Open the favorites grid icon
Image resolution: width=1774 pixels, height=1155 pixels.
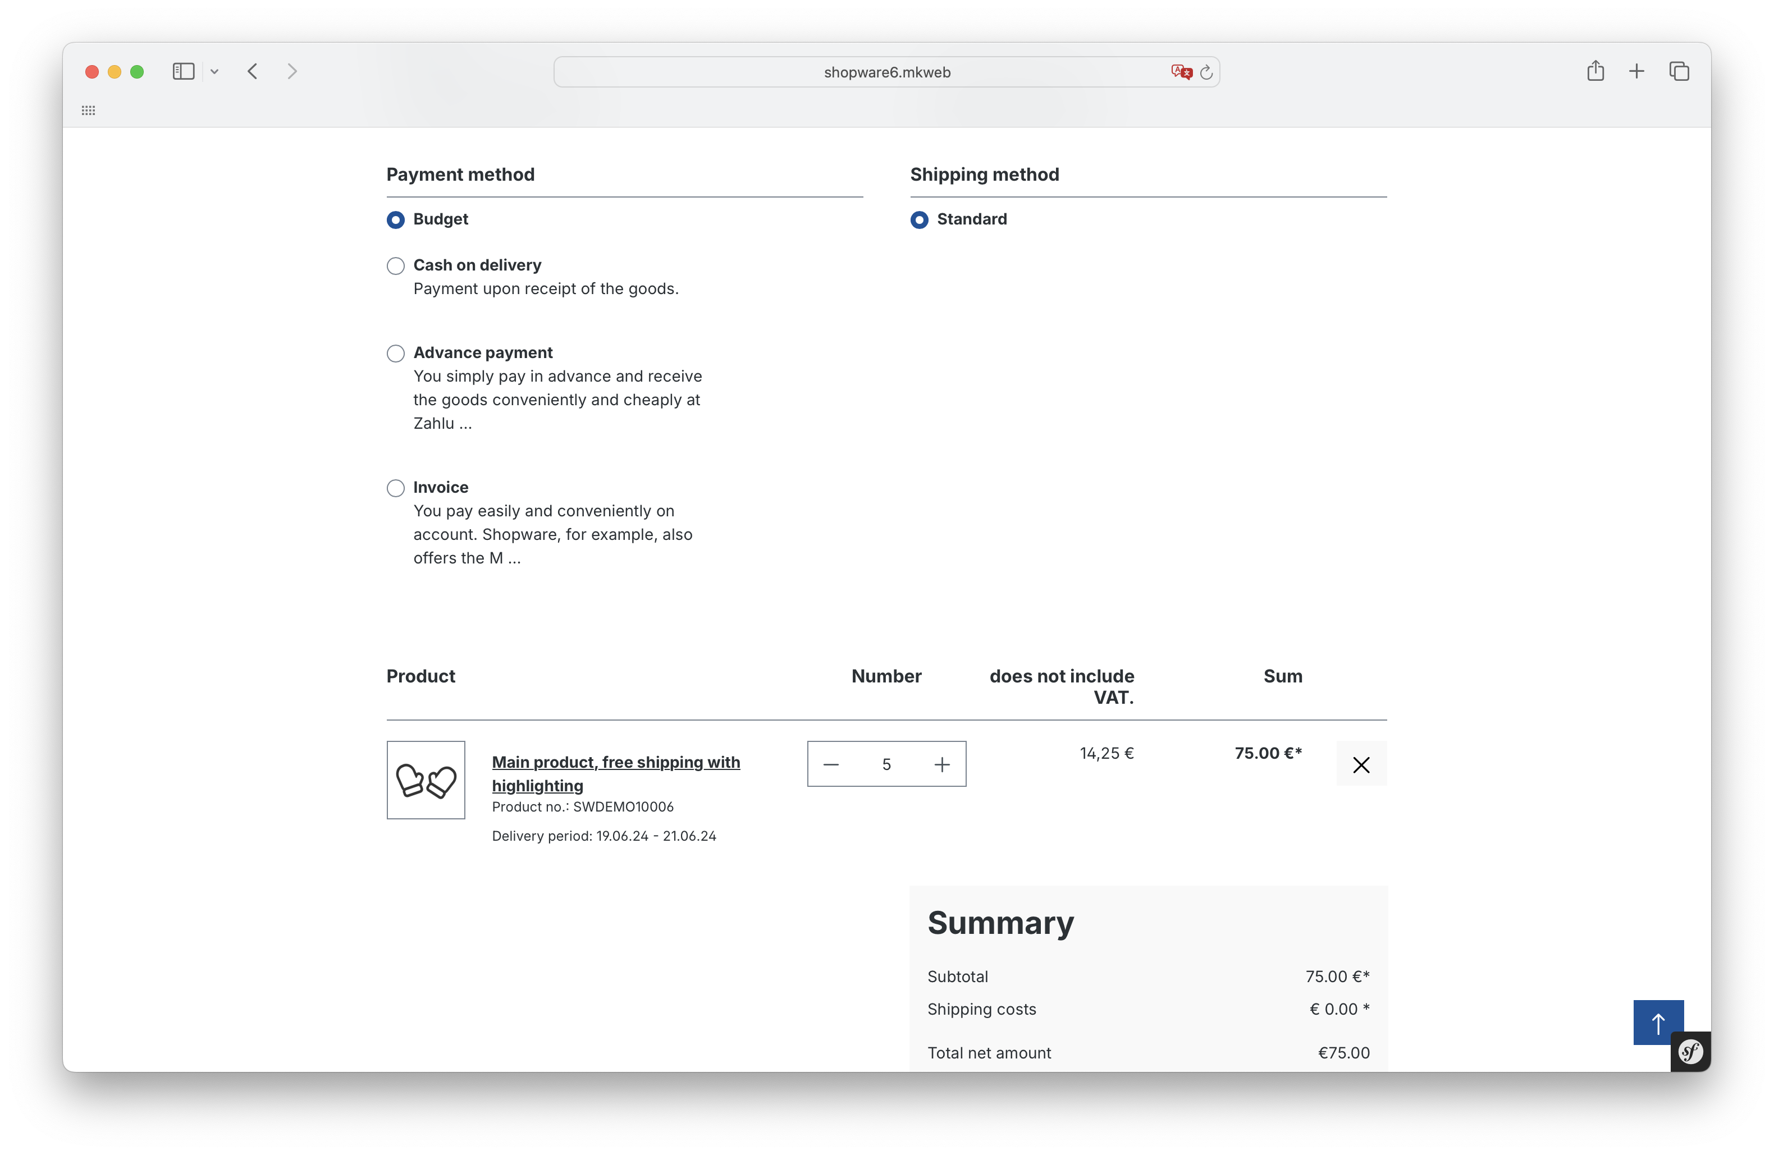(x=89, y=111)
